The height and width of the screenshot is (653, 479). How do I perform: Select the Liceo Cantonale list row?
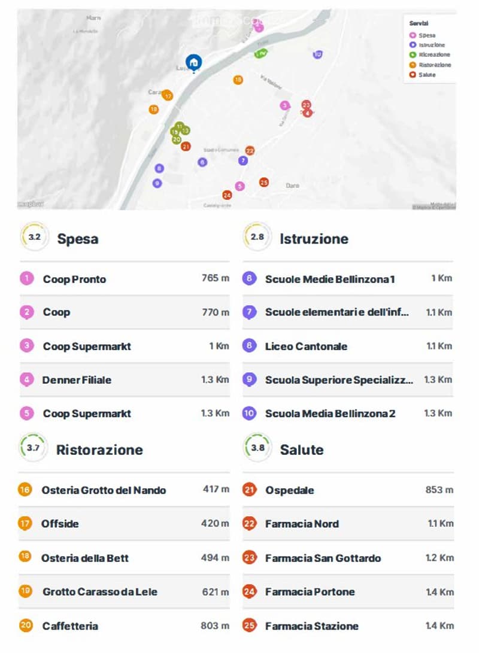coord(348,346)
